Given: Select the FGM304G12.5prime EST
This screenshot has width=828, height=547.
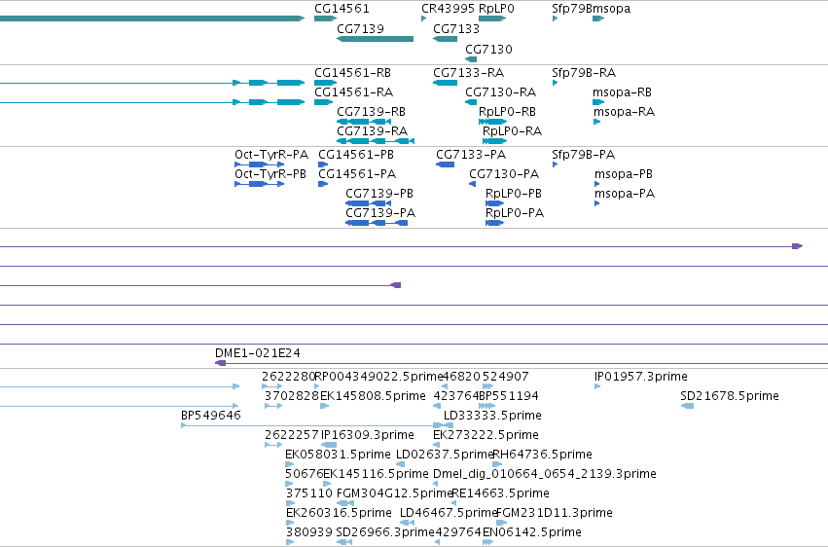Looking at the screenshot, I should click(x=345, y=503).
